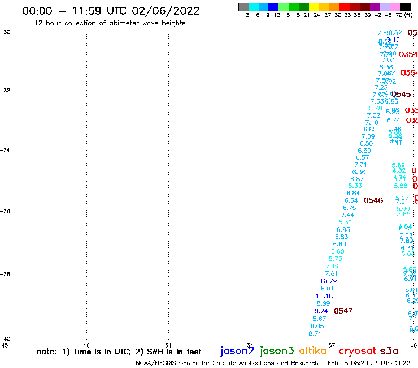Click the wave height value '7.02'
The width and height of the screenshot is (418, 368).
[373, 115]
